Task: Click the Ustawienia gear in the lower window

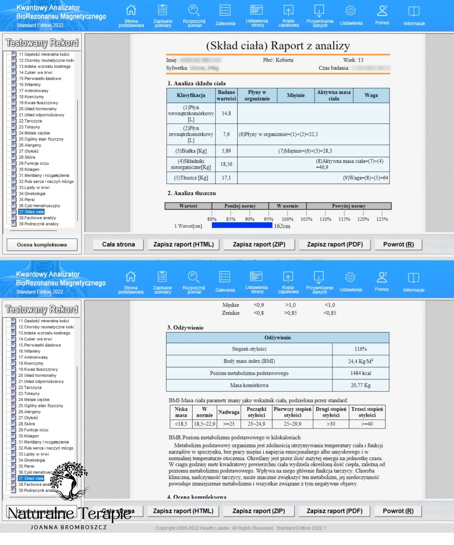Action: 351,282
